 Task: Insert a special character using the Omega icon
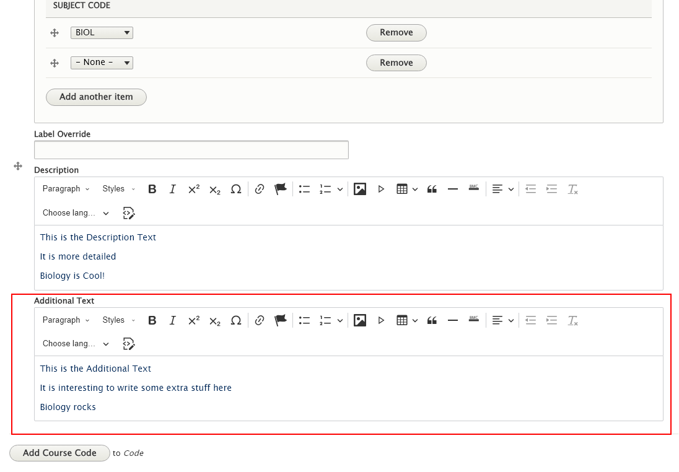pos(236,189)
